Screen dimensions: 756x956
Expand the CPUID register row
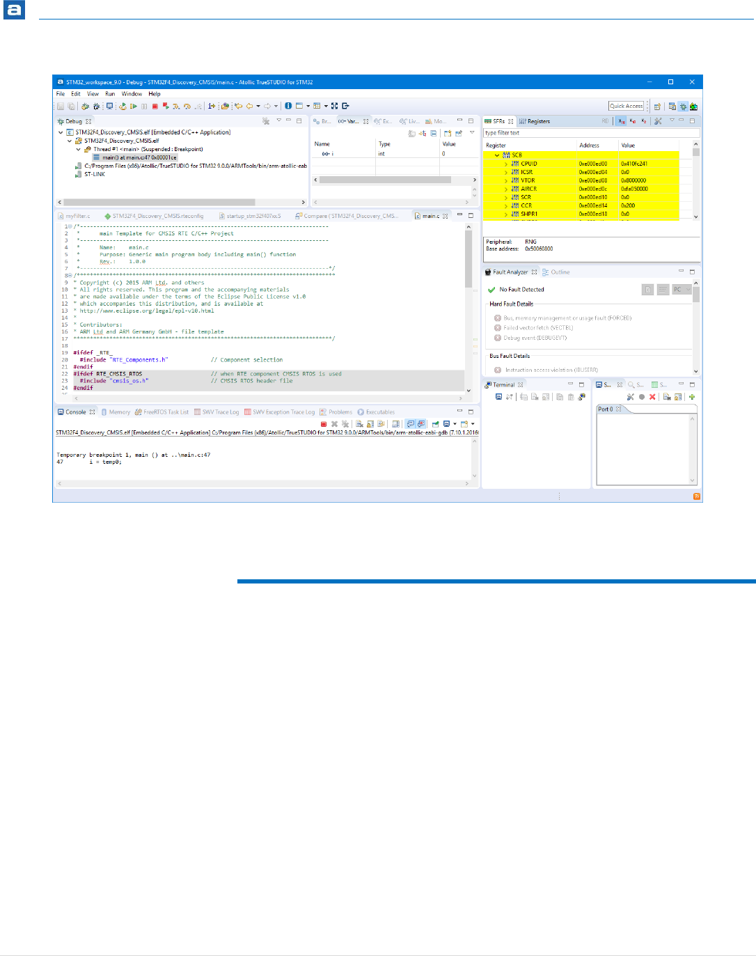[506, 164]
